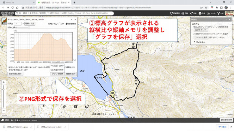
Task: Click the elevation arrow icon in status bar
Action: [x=3, y=120]
